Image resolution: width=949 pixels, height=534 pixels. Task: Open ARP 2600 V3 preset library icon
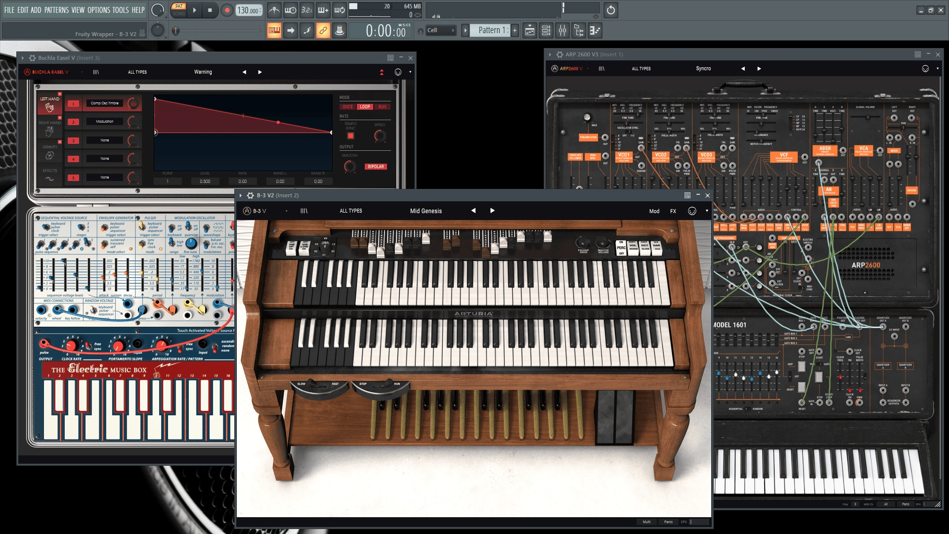[602, 69]
